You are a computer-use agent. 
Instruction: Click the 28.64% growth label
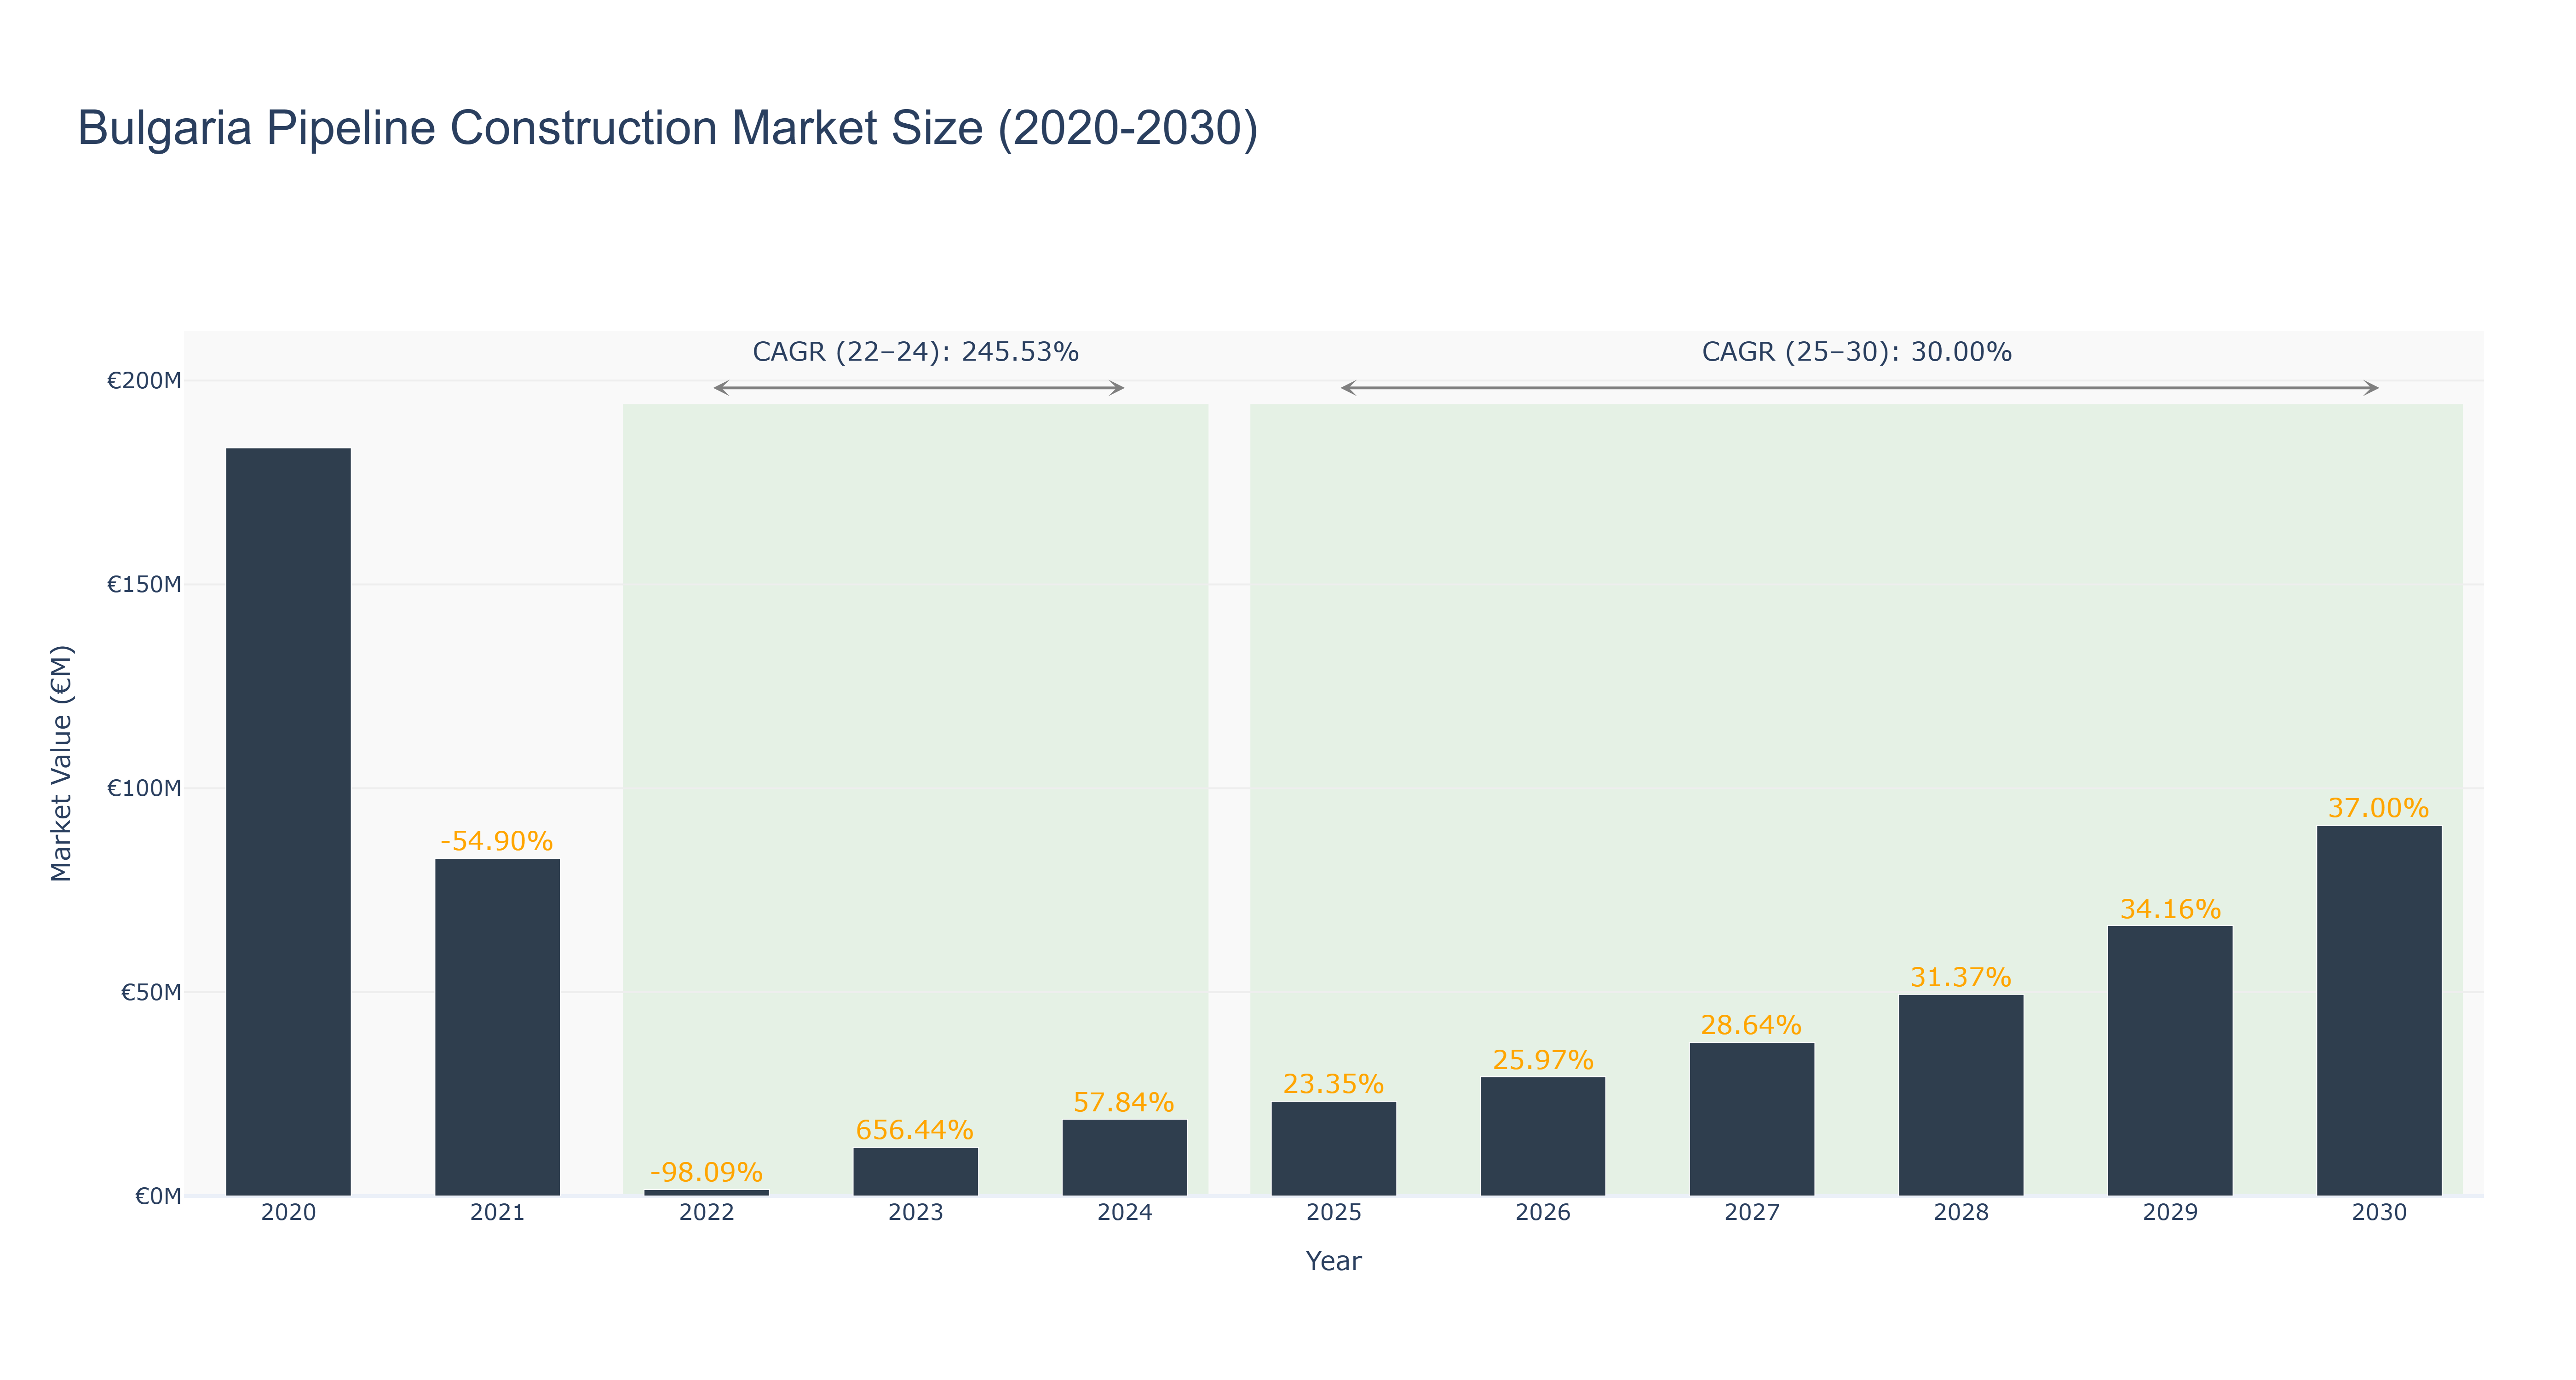pos(1751,1025)
